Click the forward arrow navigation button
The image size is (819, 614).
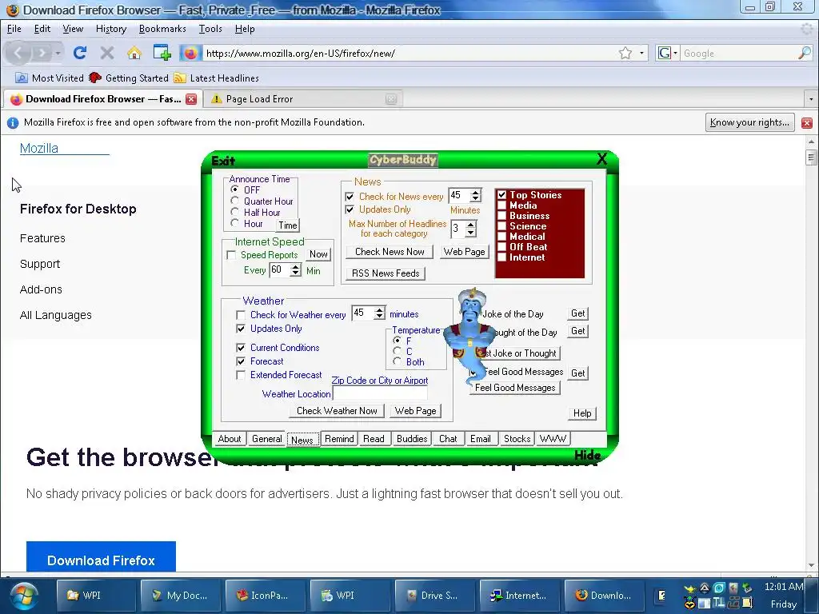pyautogui.click(x=42, y=53)
